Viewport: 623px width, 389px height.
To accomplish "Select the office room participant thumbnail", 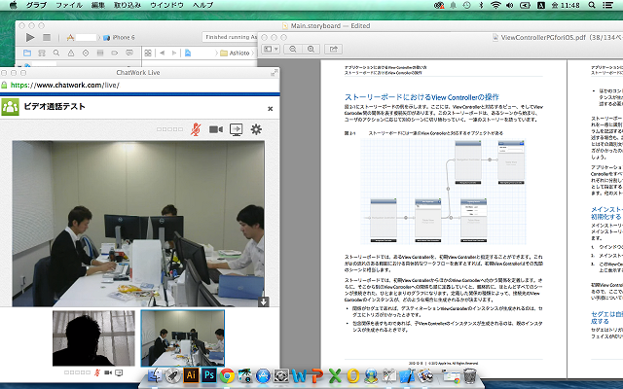I will 183,338.
